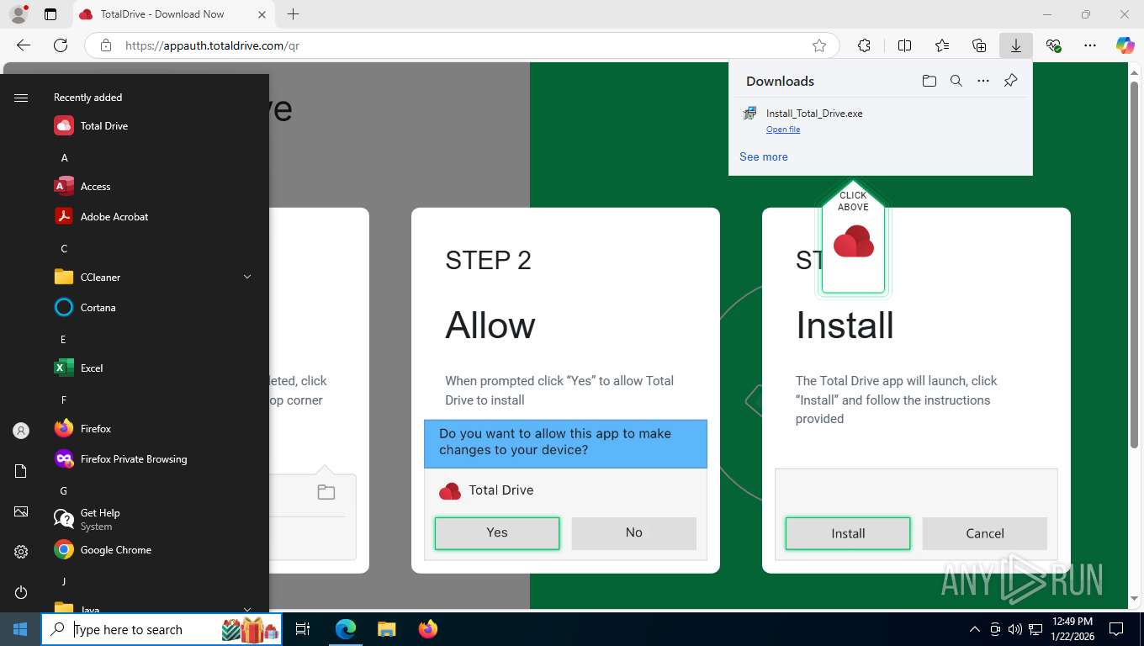Expand the CCleaner folder chevron

point(247,278)
